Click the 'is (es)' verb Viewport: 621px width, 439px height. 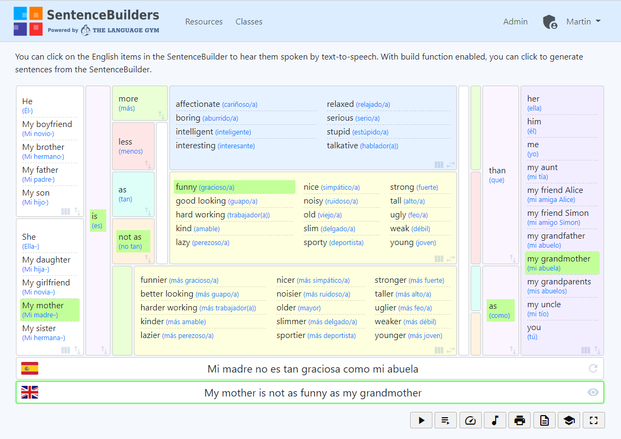pos(98,221)
